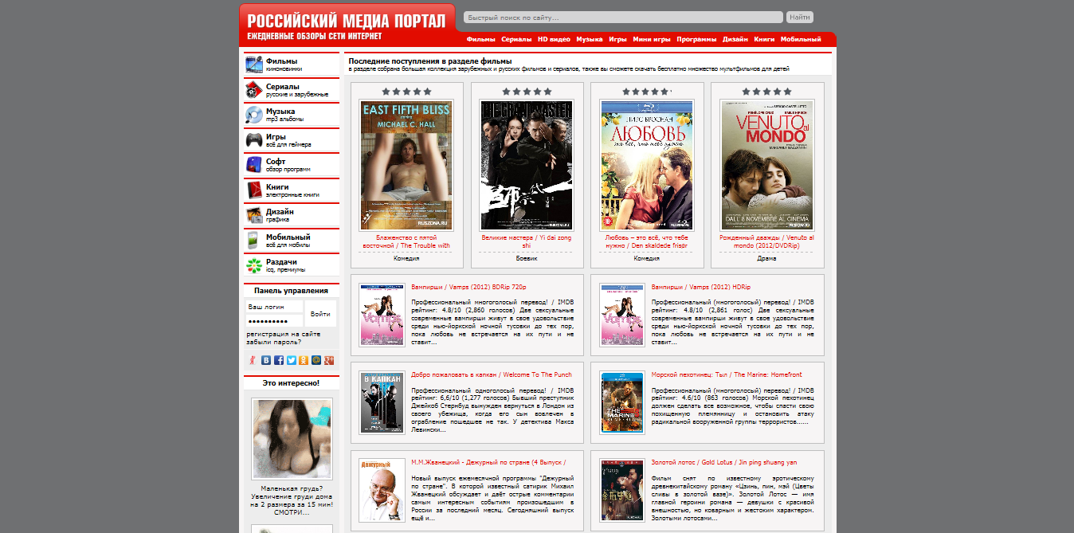Click Игры in the top navigation bar

[617, 39]
